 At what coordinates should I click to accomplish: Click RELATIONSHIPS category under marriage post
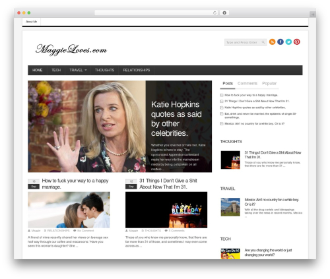point(58,231)
